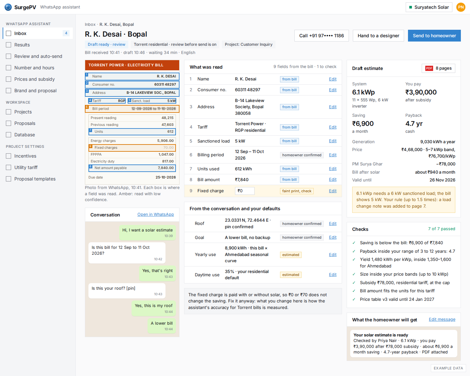The height and width of the screenshot is (376, 470).
Task: Click the Projects sidebar icon
Action: click(8, 112)
